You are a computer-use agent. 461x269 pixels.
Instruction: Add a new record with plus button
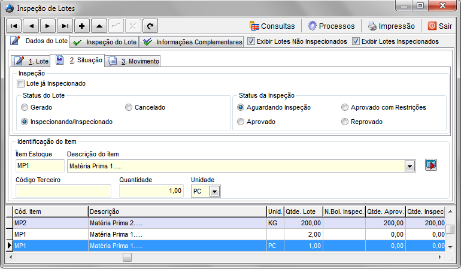click(x=81, y=26)
